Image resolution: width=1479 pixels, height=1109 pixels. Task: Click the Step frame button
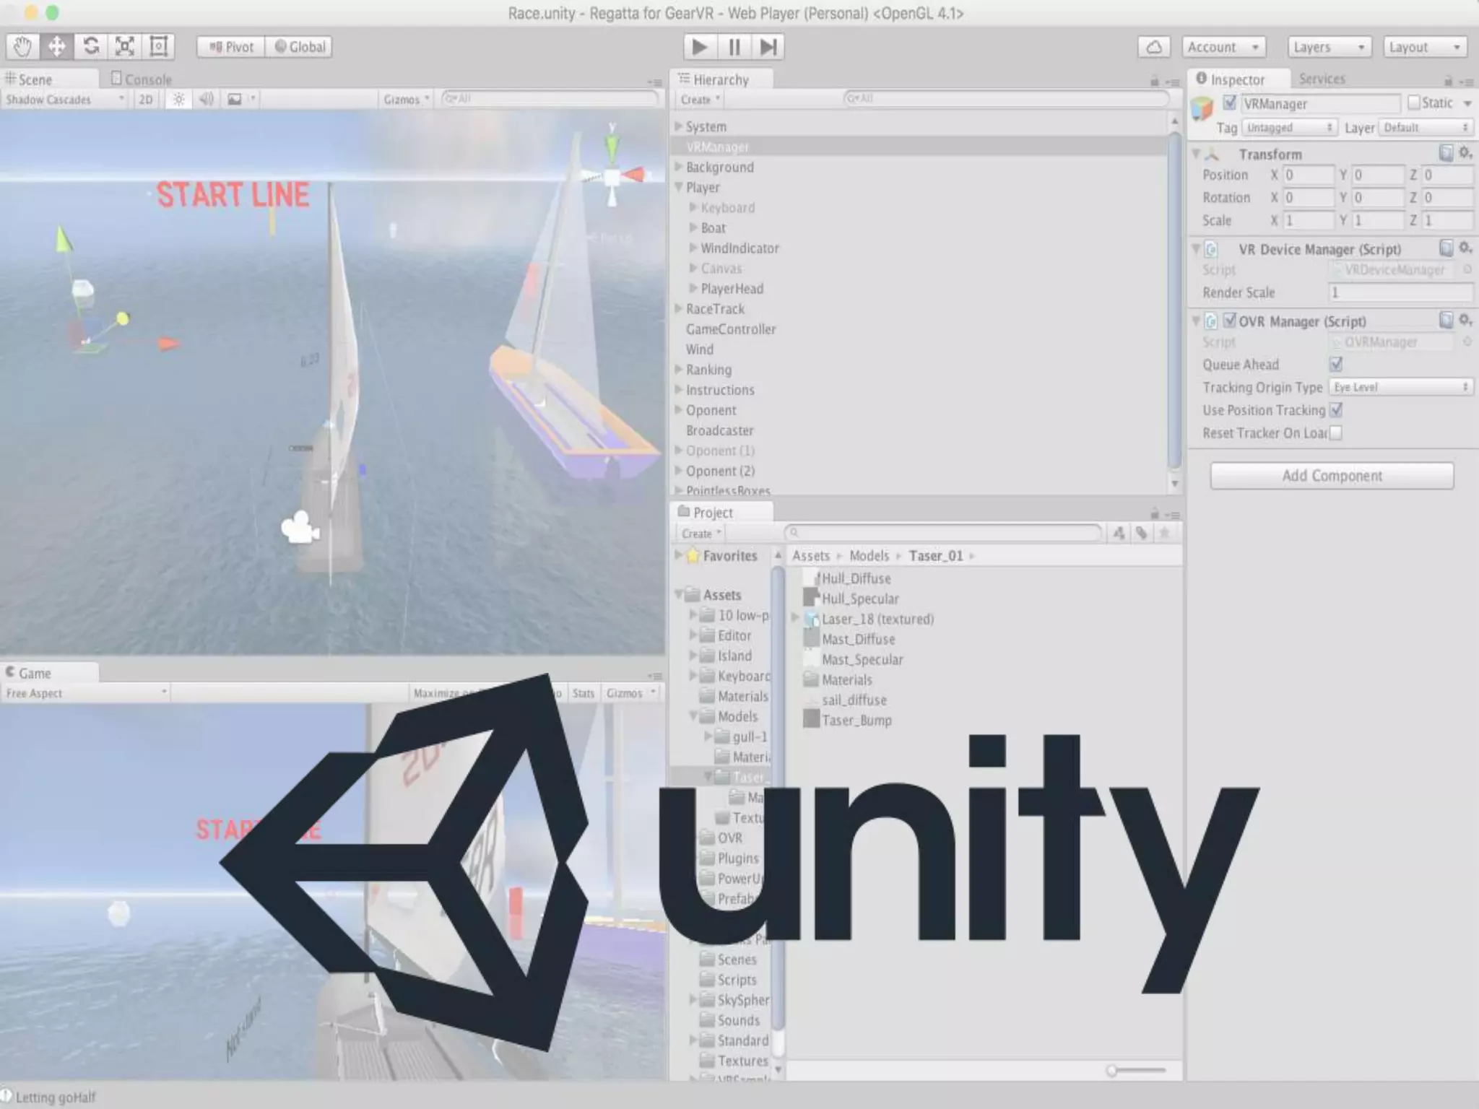pyautogui.click(x=768, y=47)
